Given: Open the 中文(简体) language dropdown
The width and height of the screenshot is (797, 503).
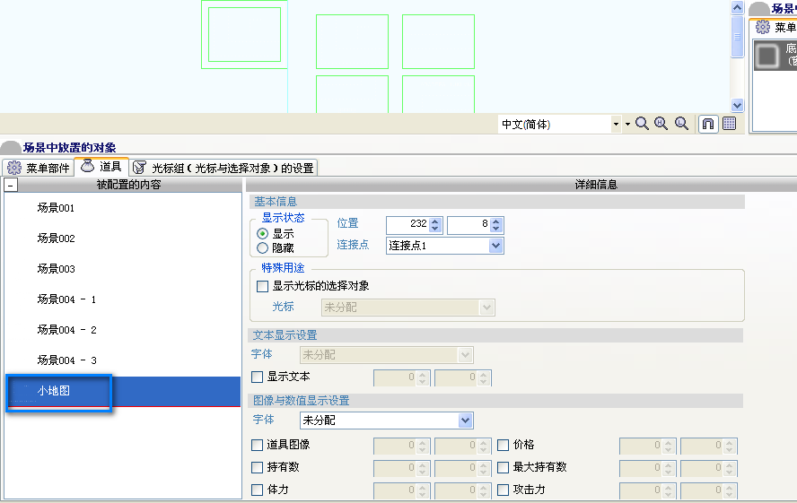Looking at the screenshot, I should click(x=616, y=125).
